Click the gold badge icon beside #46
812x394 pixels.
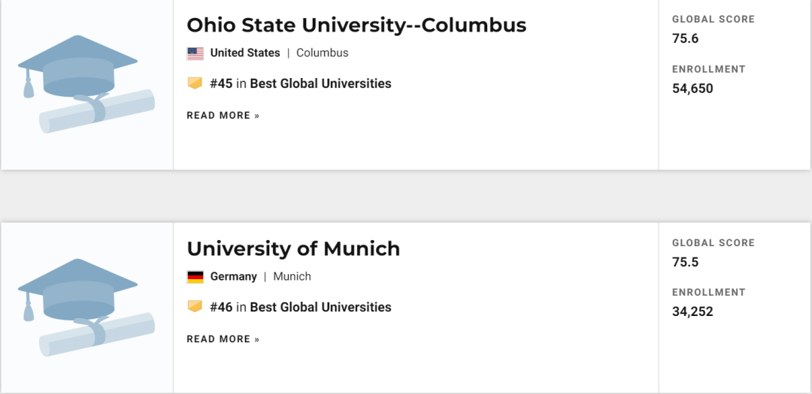[195, 307]
